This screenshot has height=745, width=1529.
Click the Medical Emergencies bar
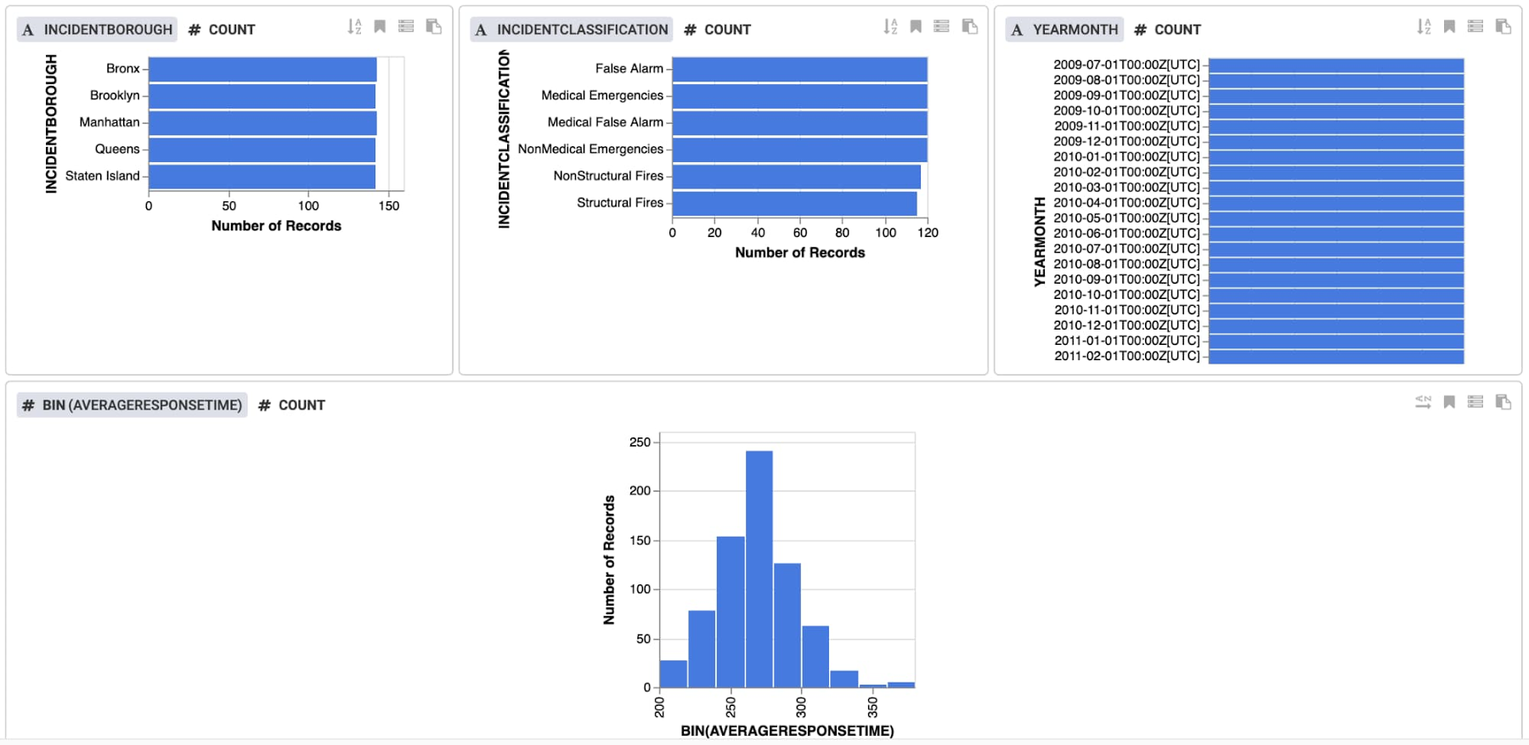[x=799, y=96]
